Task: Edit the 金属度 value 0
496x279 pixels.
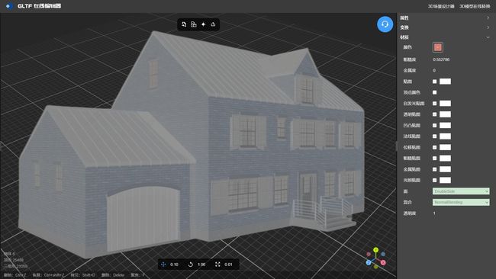Action: click(x=434, y=70)
